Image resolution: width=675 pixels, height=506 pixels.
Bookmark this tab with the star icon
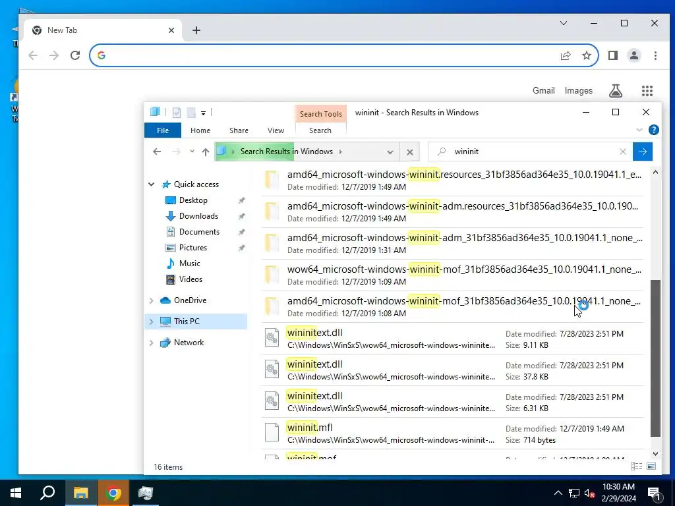tap(586, 55)
